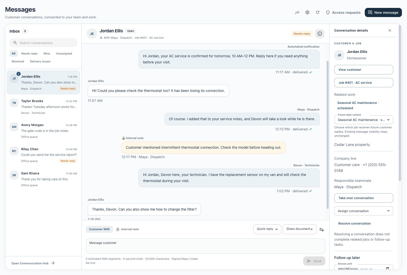
Task: Filter inbox by Unassigned
Action: coord(64,53)
